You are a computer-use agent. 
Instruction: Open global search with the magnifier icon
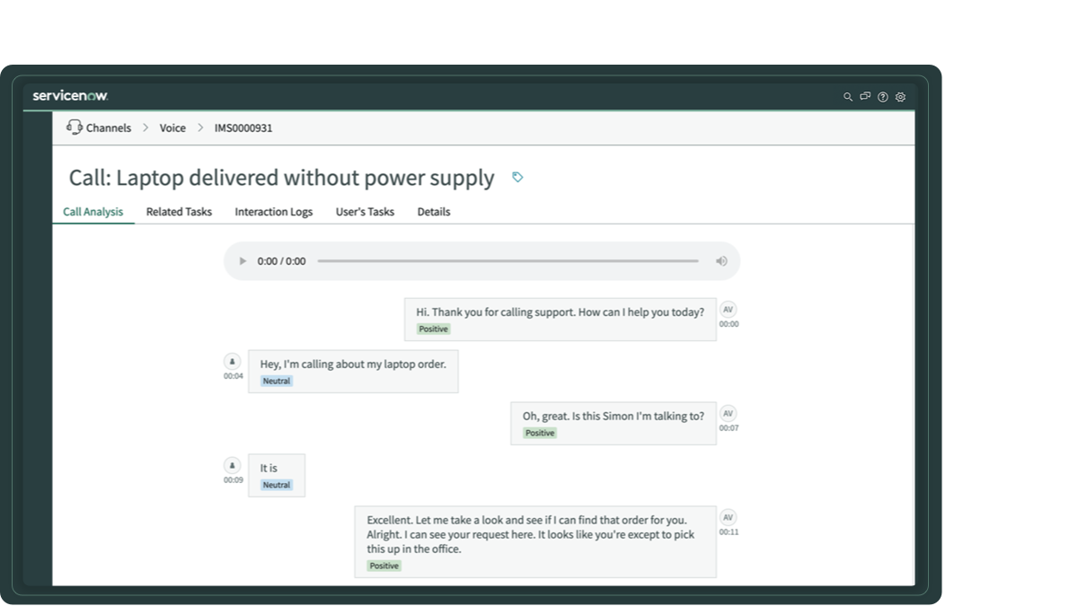pyautogui.click(x=846, y=96)
